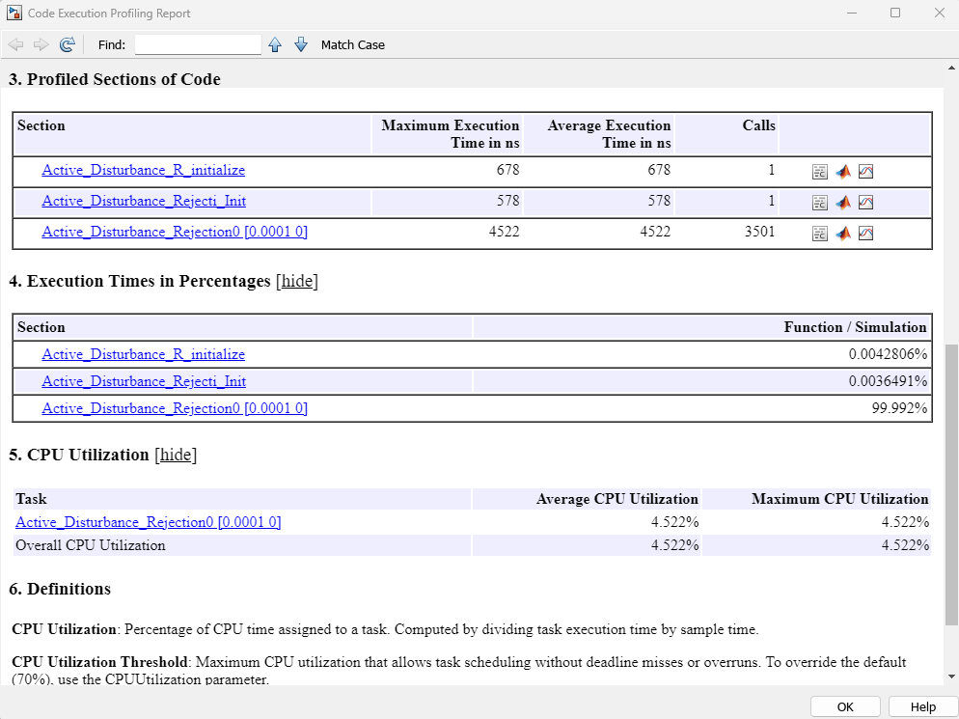Open plot icon for Active_Disturbance_R_initialize row
The image size is (959, 719).
click(865, 172)
